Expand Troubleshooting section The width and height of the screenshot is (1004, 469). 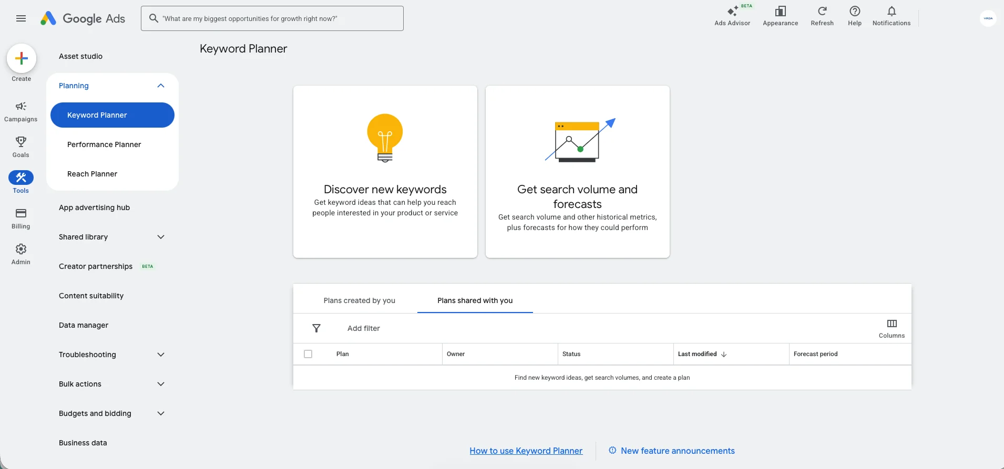pyautogui.click(x=161, y=355)
